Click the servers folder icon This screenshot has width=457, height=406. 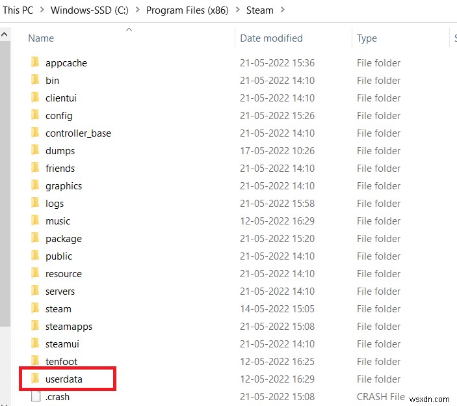tap(35, 290)
